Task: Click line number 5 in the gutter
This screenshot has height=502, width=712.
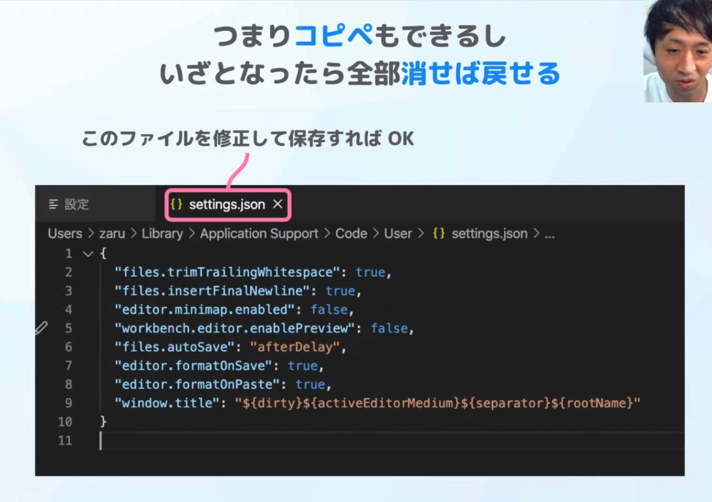Action: click(x=68, y=328)
